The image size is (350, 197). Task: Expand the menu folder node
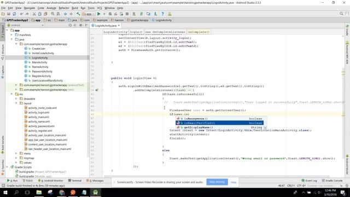pyautogui.click(x=16, y=153)
